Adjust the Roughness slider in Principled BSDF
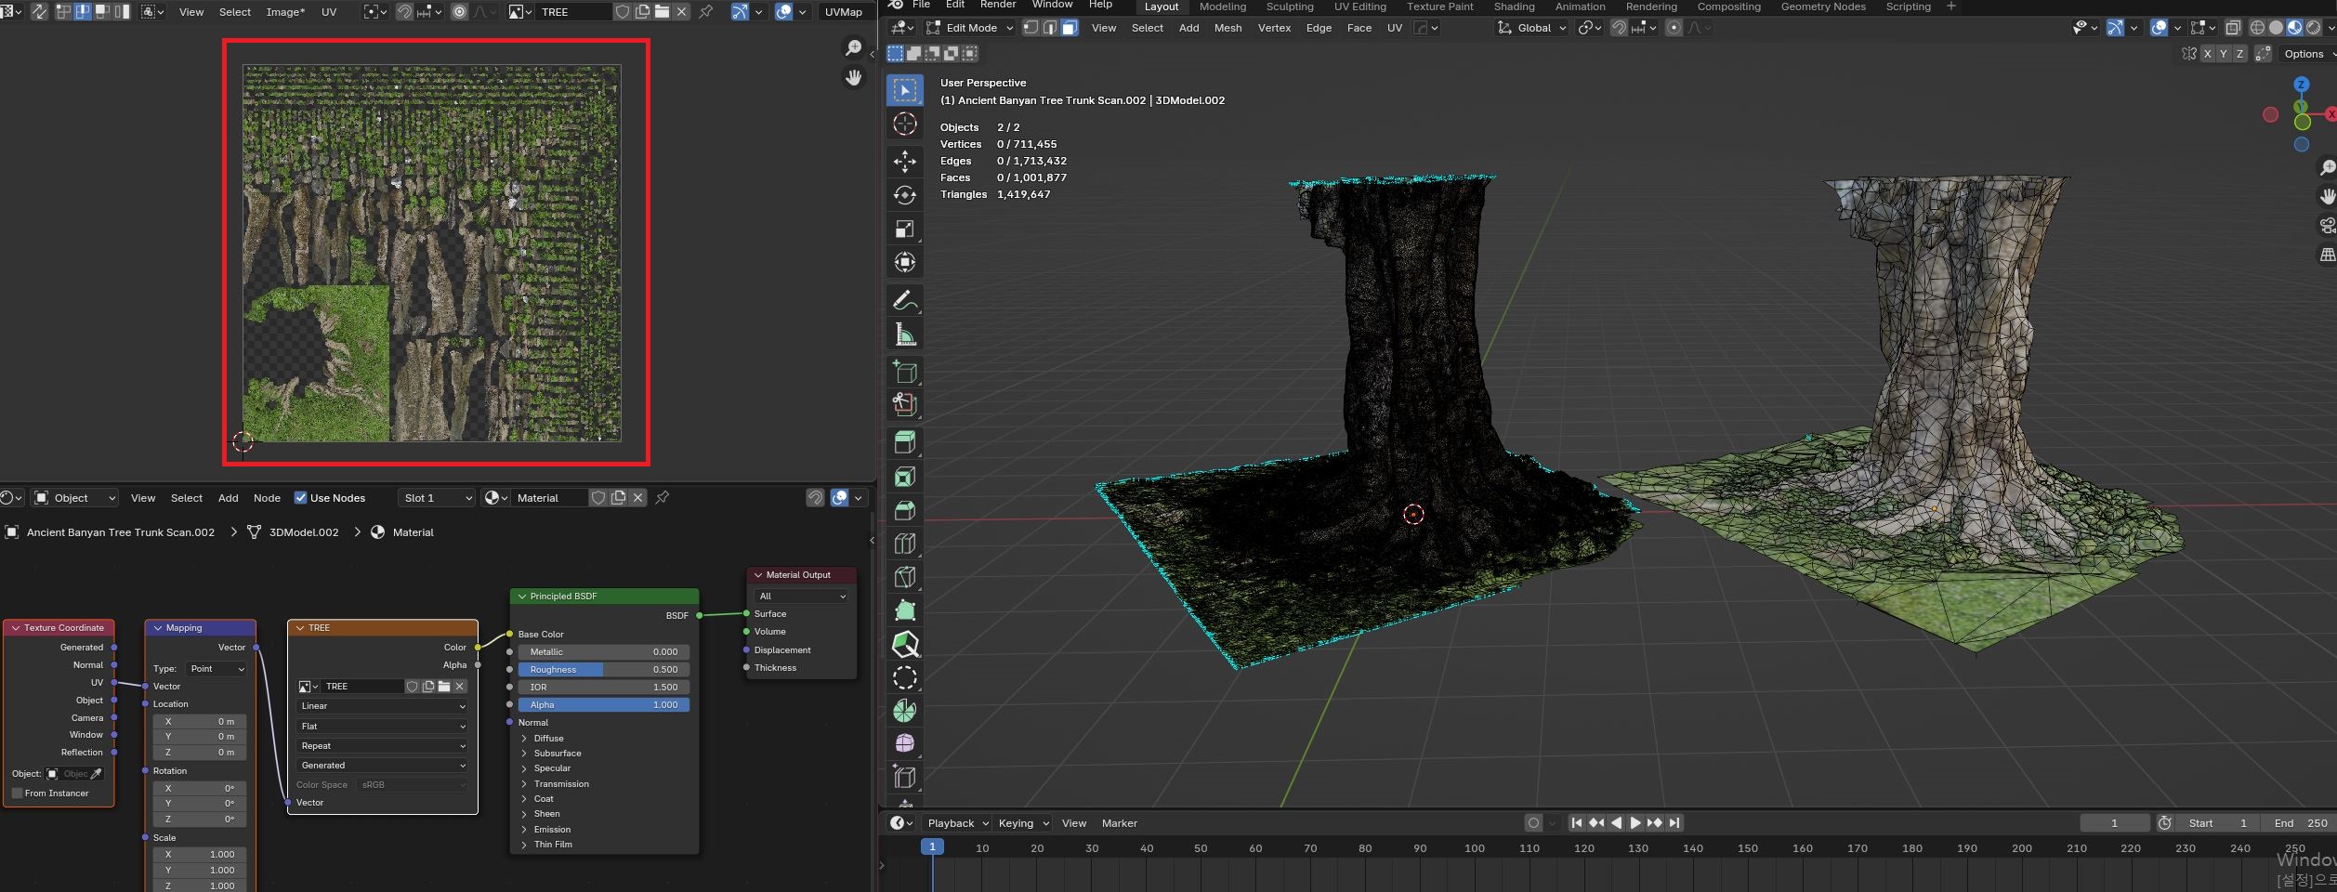Viewport: 2337px width, 892px height. (x=603, y=670)
